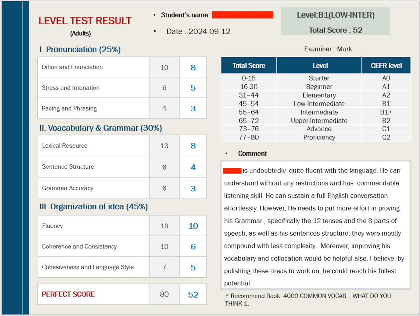Select the Dition and Enunciation score 8
The width and height of the screenshot is (420, 316).
pos(193,67)
